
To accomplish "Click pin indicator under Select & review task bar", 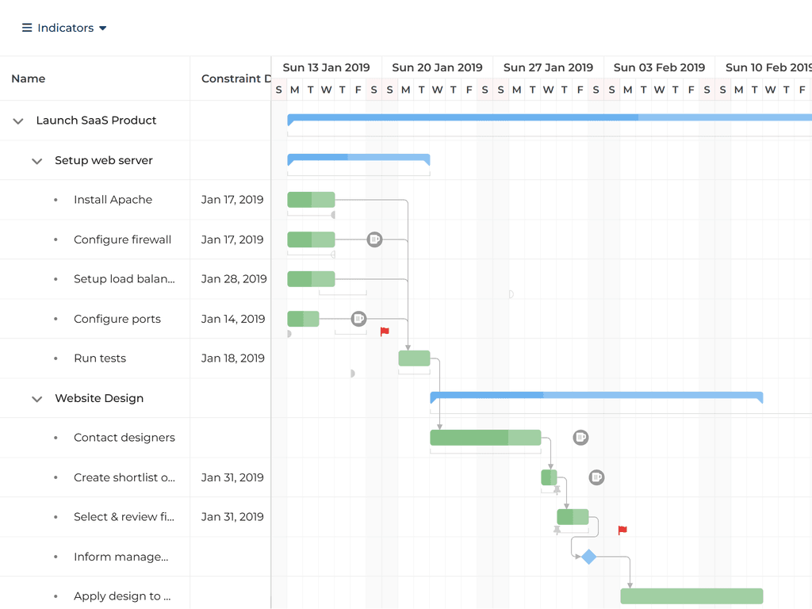I will pos(557,530).
